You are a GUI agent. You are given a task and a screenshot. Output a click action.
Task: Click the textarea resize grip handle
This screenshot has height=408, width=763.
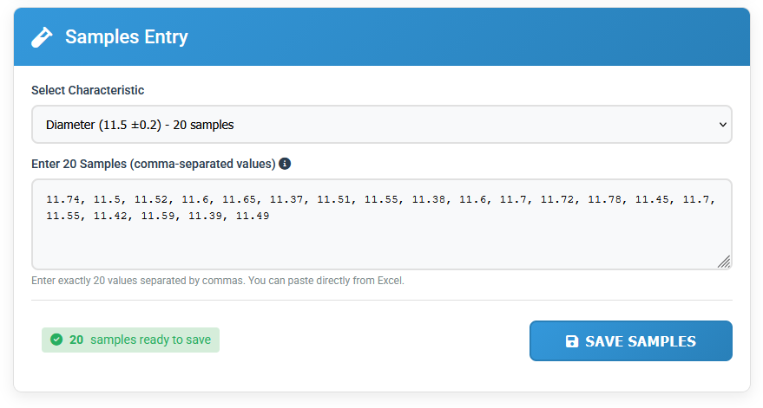pyautogui.click(x=724, y=262)
